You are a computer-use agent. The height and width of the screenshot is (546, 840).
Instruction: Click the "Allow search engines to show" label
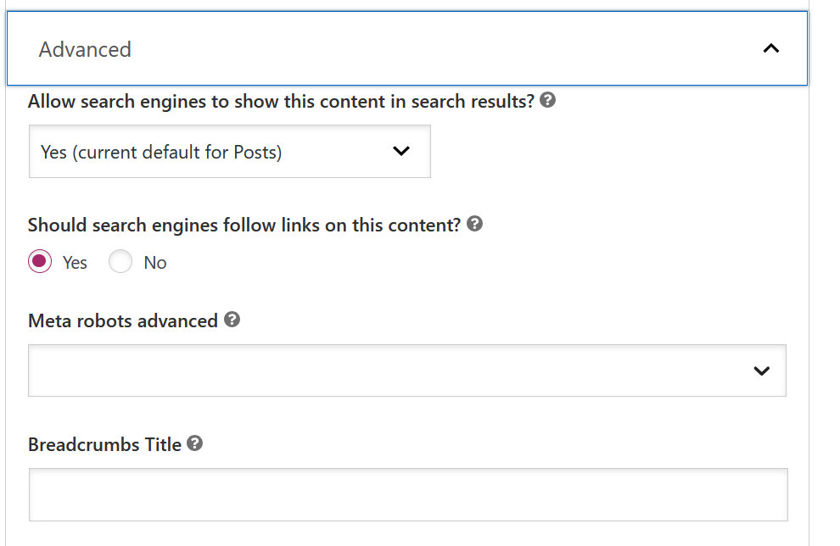pyautogui.click(x=281, y=102)
